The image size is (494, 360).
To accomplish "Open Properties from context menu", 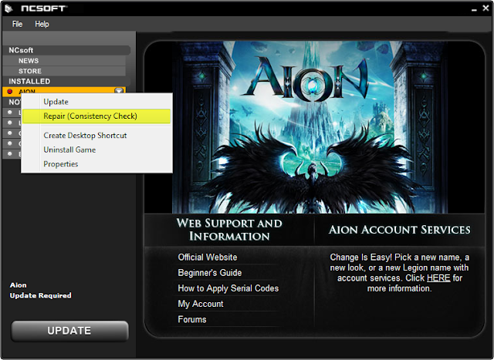I will (96, 164).
